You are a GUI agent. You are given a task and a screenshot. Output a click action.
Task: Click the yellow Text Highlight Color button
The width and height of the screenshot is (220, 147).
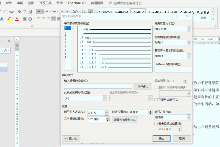click(x=9, y=19)
